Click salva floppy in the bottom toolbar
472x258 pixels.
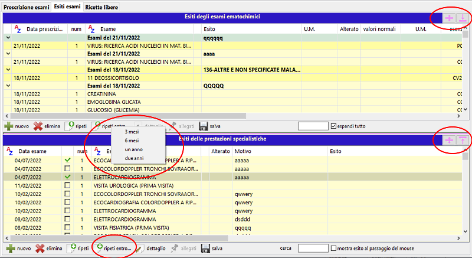click(212, 249)
